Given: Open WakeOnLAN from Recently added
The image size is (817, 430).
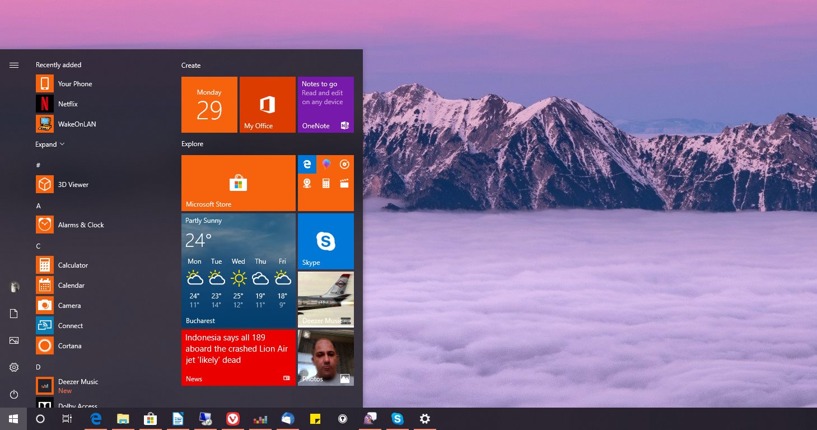Looking at the screenshot, I should click(x=100, y=124).
